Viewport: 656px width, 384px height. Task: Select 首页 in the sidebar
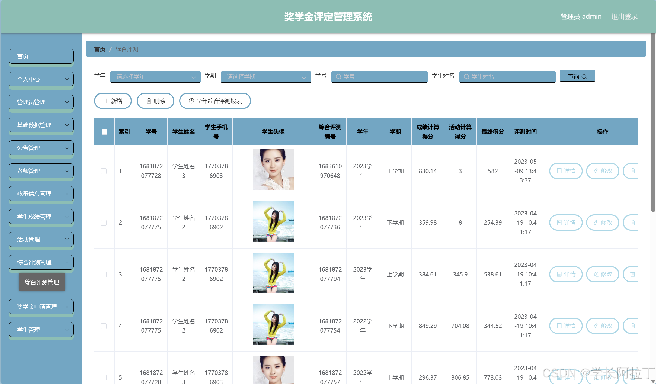click(41, 56)
